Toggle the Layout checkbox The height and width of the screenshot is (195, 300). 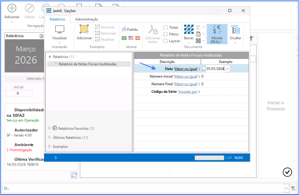click(x=165, y=41)
